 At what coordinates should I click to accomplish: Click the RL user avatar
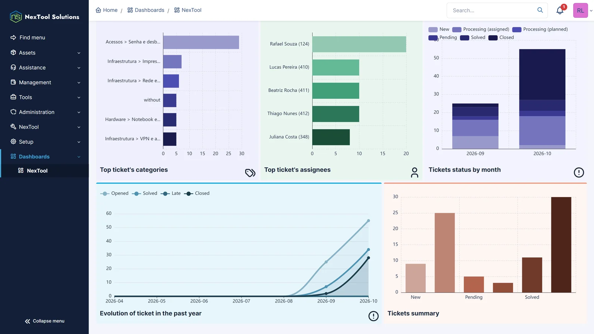tap(580, 10)
